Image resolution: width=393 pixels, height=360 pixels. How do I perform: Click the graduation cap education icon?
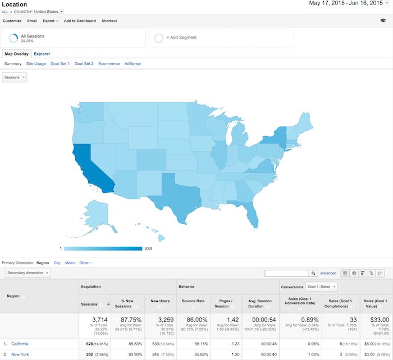click(383, 21)
